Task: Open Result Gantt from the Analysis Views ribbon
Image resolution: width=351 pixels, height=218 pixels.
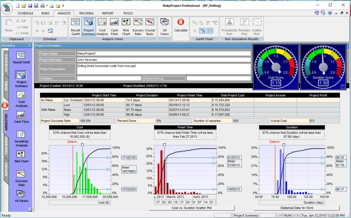Action: (x=75, y=26)
